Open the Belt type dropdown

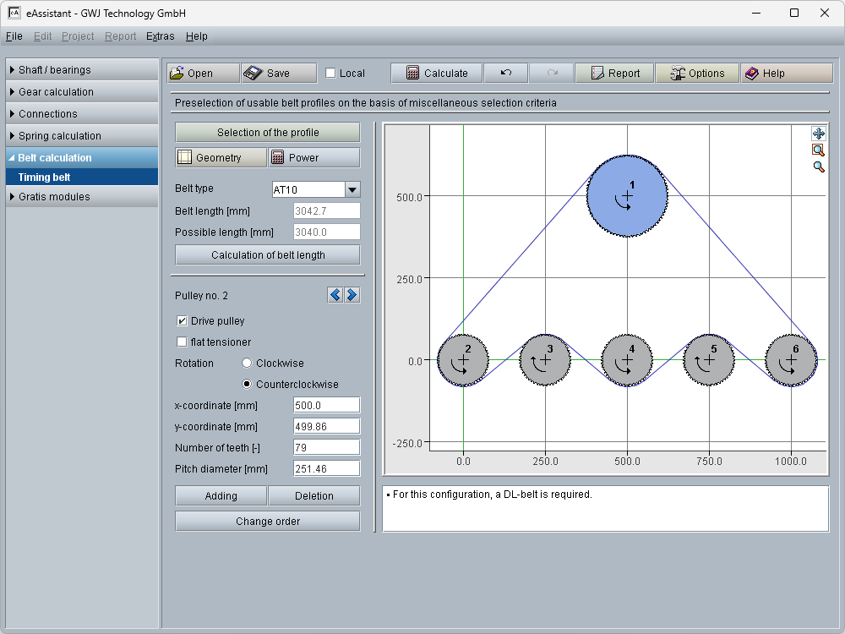pos(352,189)
